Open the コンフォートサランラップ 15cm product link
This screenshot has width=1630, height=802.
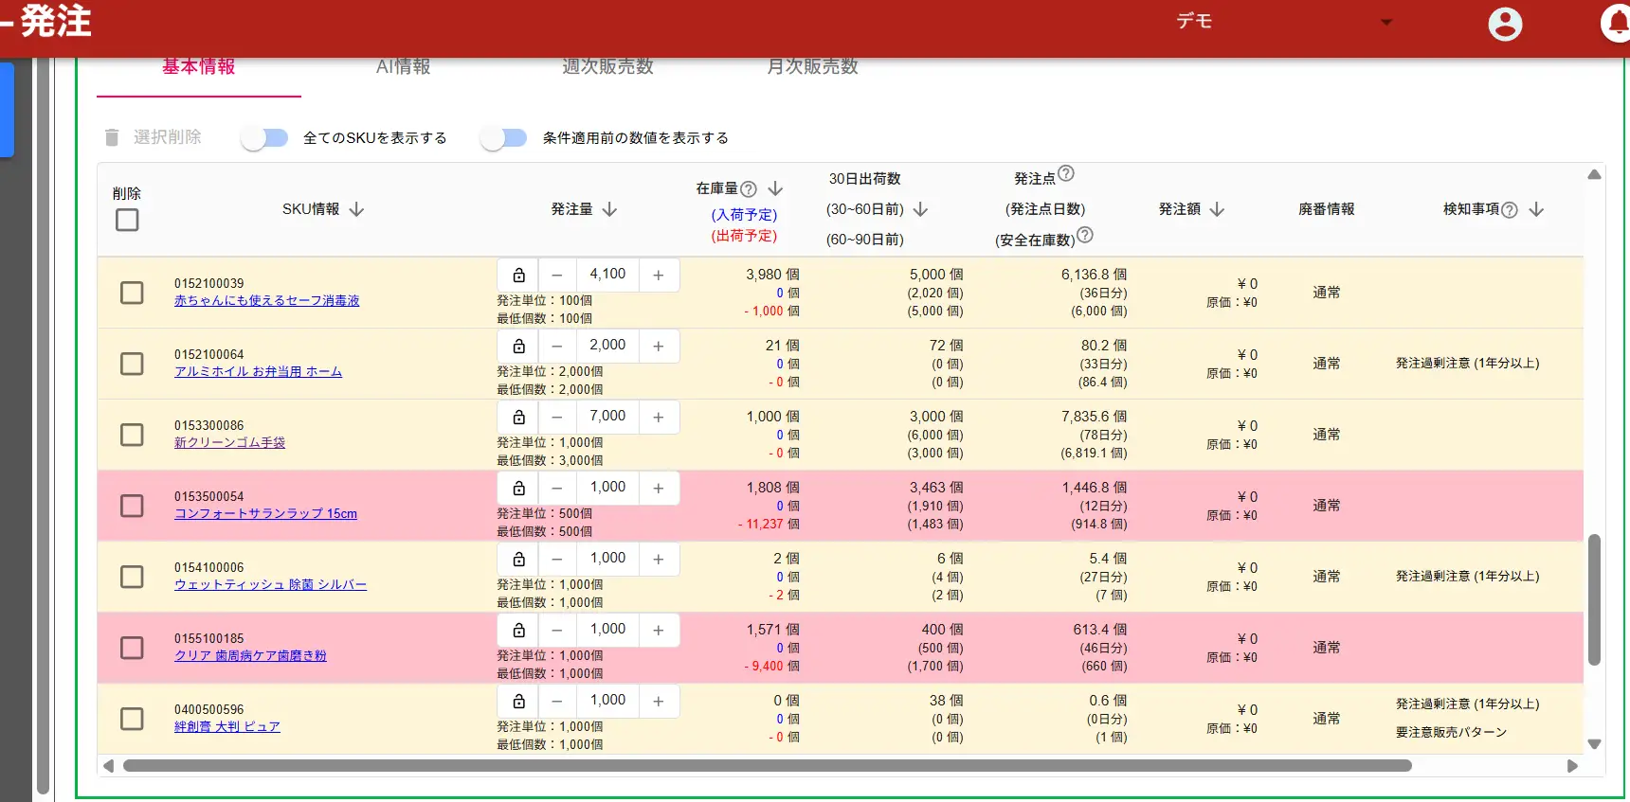point(265,514)
